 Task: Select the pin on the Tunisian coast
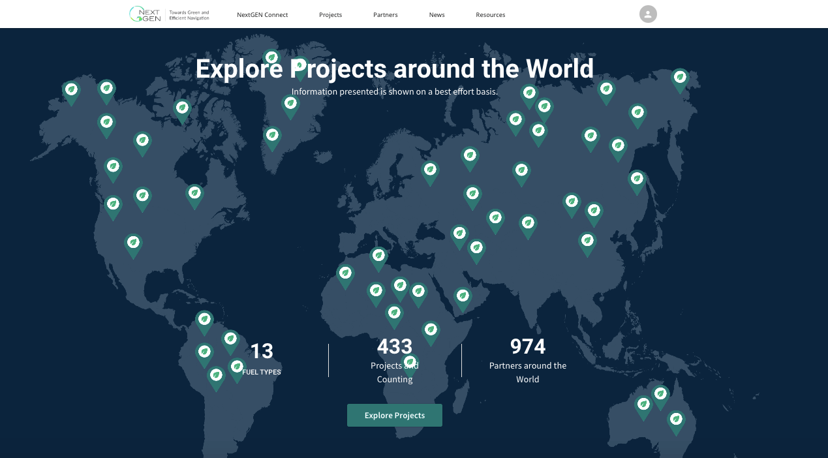[378, 257]
